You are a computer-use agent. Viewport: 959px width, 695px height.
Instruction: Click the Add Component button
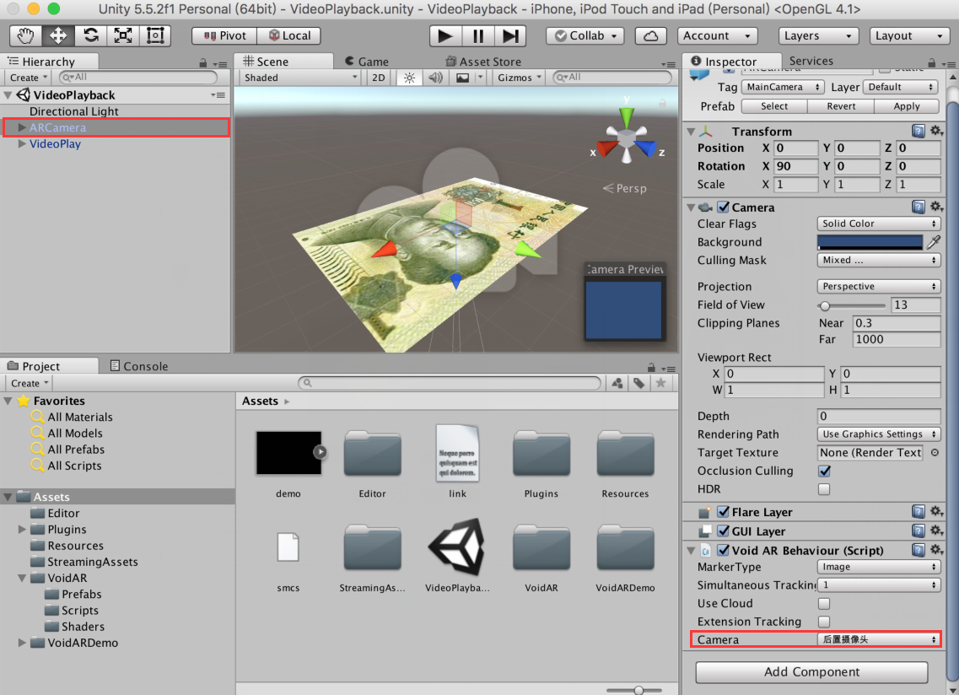click(811, 672)
